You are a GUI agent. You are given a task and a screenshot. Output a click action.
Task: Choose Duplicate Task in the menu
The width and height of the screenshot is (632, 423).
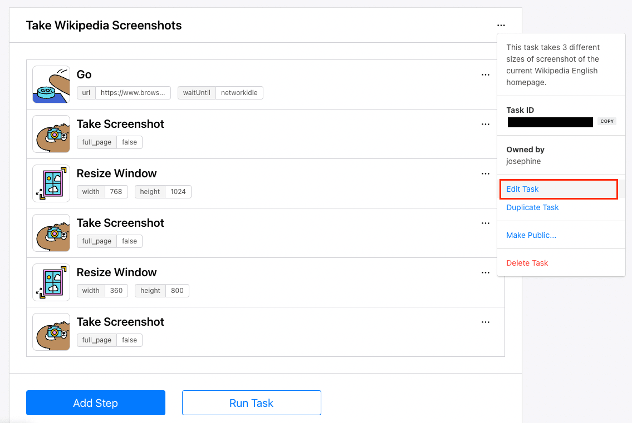pos(532,207)
